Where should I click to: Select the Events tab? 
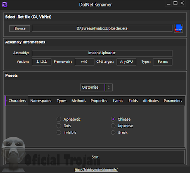[x=118, y=101]
